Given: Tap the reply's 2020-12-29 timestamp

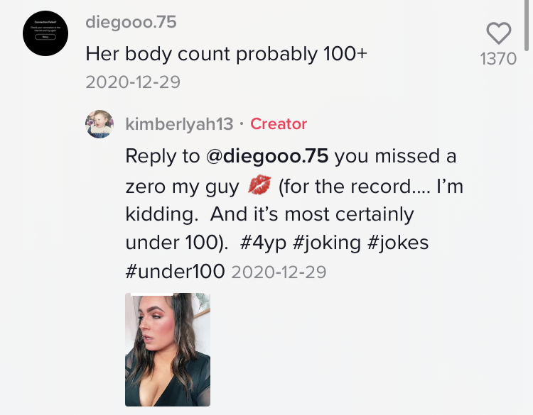Looking at the screenshot, I should (x=279, y=272).
